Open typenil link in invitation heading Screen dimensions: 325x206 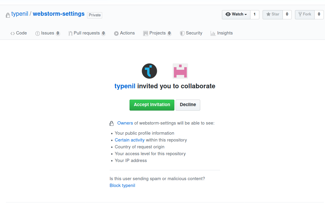click(125, 86)
